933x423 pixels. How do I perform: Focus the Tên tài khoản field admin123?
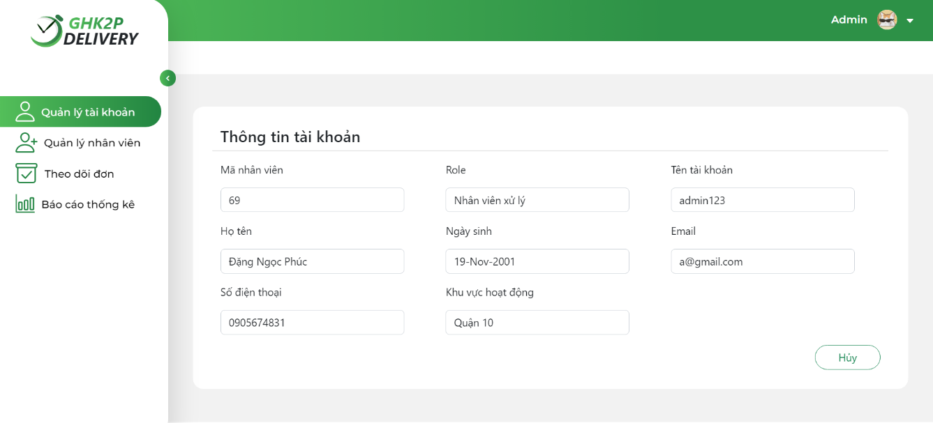point(763,200)
